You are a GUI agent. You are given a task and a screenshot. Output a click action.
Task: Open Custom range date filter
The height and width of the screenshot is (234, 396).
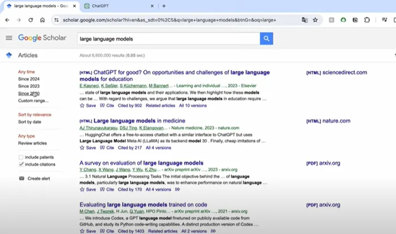pyautogui.click(x=33, y=101)
